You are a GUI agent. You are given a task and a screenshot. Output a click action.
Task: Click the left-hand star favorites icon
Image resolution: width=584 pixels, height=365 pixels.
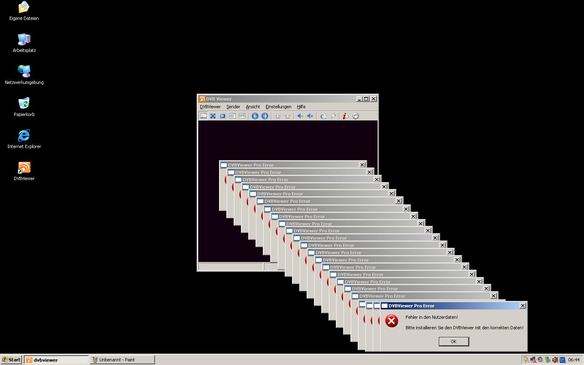[278, 116]
